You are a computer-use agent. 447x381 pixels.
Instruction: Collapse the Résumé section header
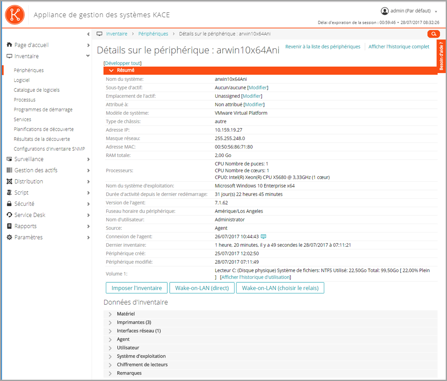coord(270,70)
